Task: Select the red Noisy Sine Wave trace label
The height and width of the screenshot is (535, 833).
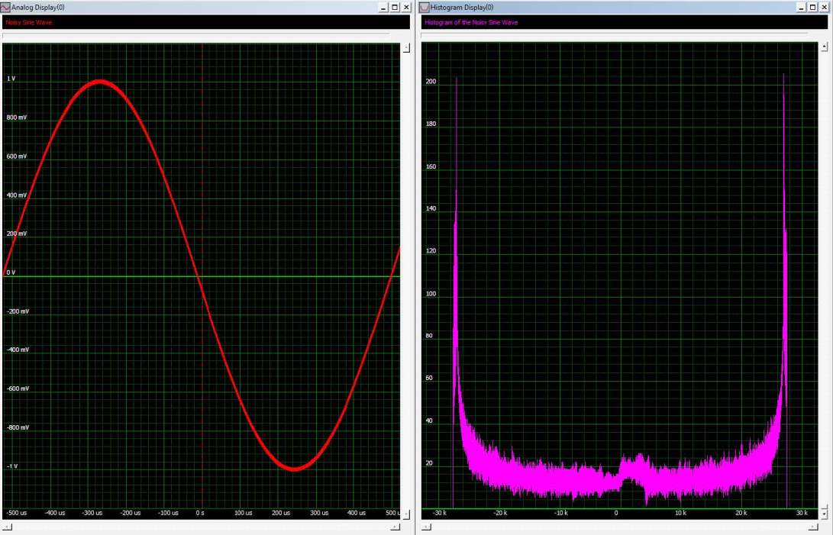Action: pyautogui.click(x=29, y=23)
